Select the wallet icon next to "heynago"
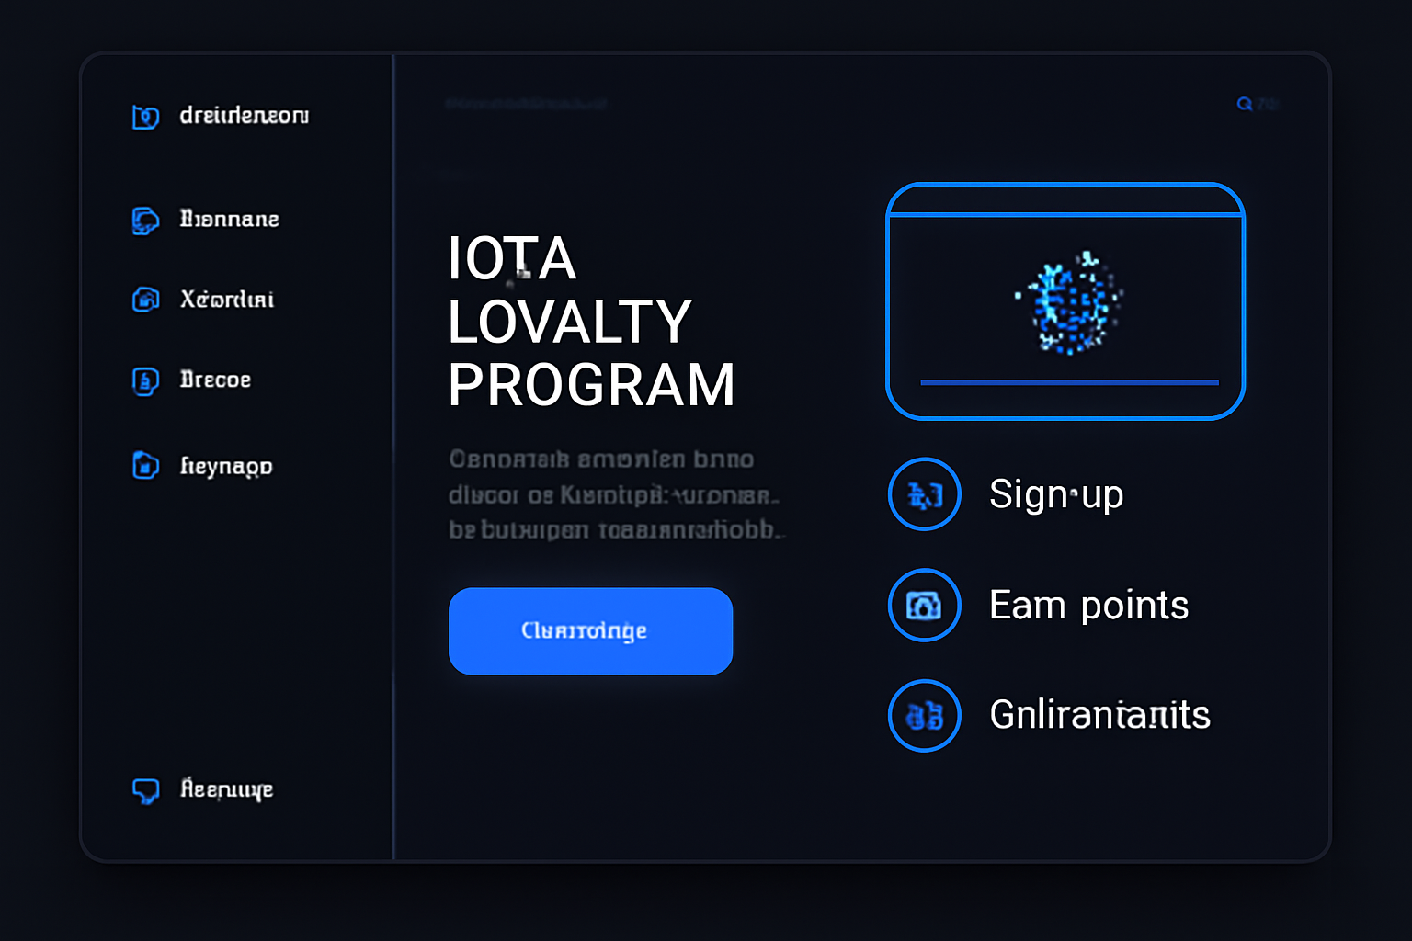This screenshot has height=941, width=1412. (x=144, y=466)
